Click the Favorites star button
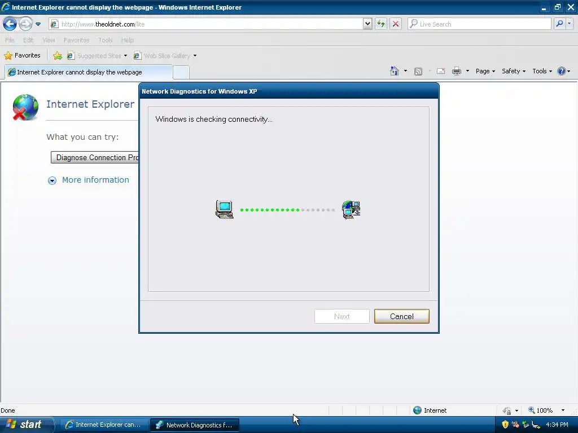The image size is (578, 433). point(22,56)
